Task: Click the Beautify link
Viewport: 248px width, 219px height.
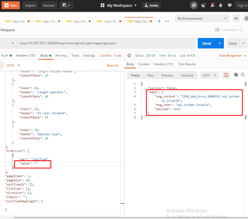Action: click(x=113, y=65)
